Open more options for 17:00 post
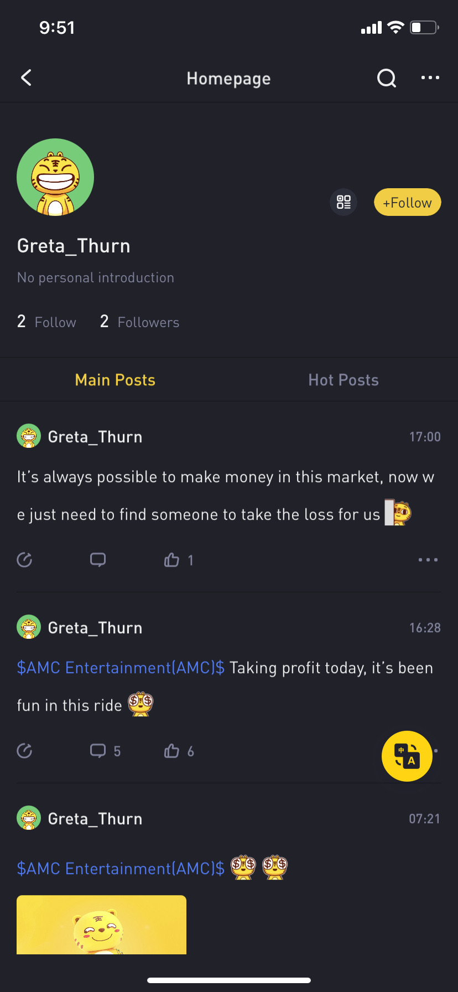458x992 pixels. click(x=428, y=560)
